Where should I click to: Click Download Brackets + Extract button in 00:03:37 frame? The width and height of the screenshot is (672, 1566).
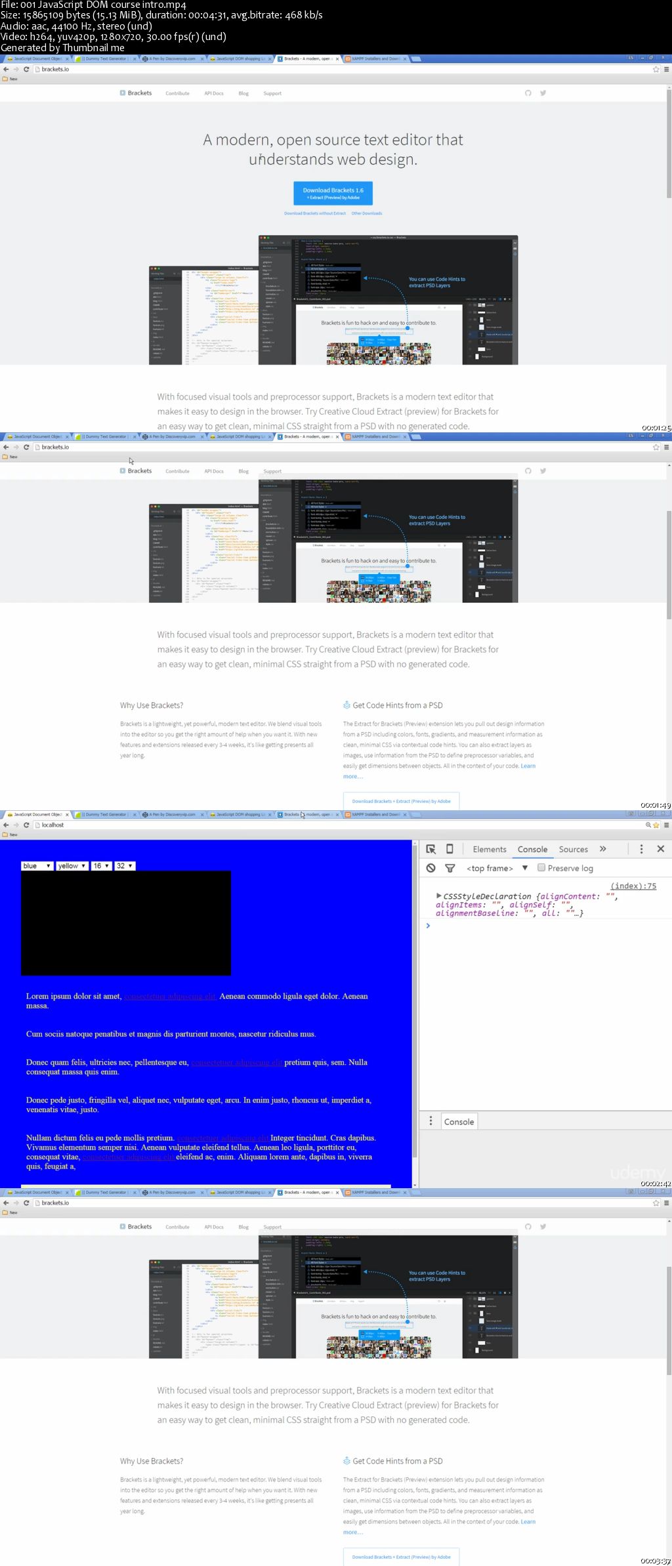[401, 1557]
